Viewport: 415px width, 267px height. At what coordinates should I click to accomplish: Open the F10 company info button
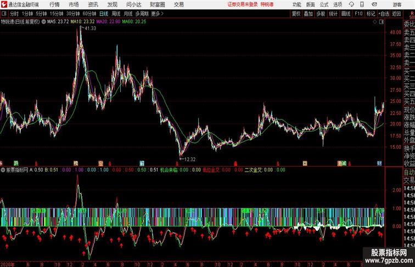tap(358, 14)
